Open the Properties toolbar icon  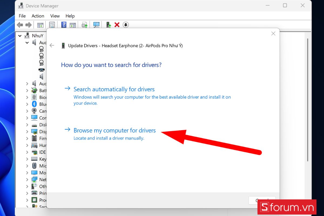(x=52, y=25)
